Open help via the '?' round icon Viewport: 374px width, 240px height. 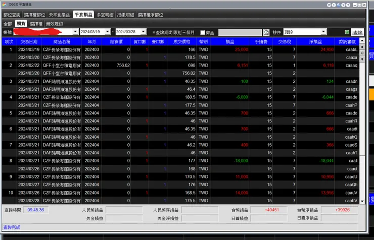[x=343, y=5]
